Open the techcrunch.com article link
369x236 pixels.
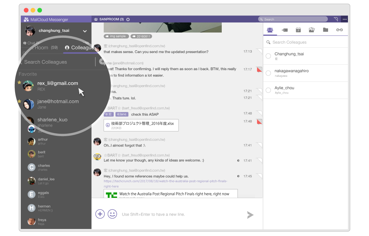[165, 183]
